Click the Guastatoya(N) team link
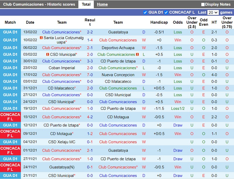This screenshot has width=234, height=179. click(x=62, y=167)
